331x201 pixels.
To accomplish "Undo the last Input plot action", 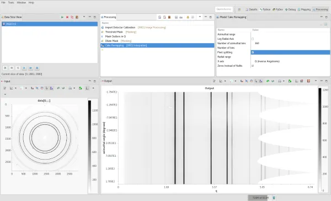I will tap(58, 88).
